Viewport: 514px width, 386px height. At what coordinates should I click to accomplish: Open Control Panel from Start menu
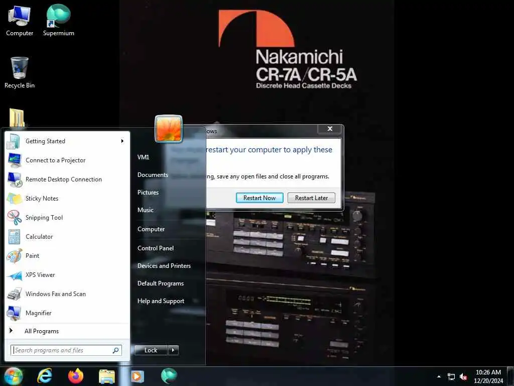coord(156,248)
